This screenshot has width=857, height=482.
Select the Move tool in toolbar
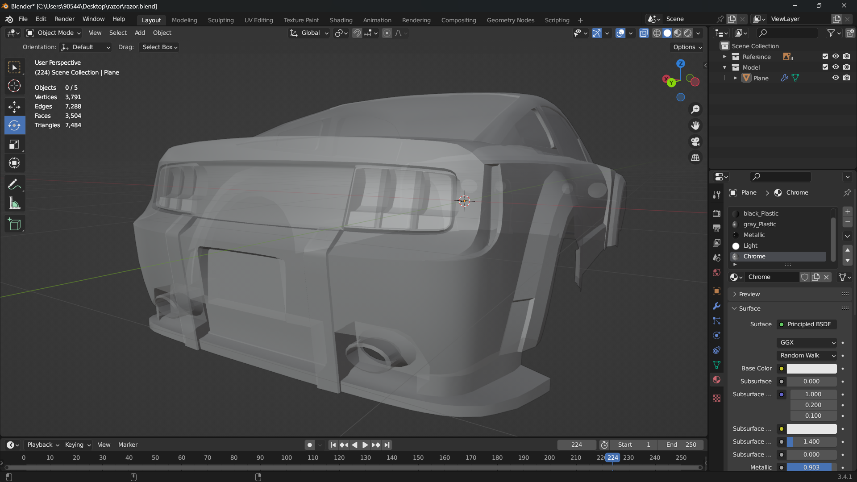tap(14, 107)
